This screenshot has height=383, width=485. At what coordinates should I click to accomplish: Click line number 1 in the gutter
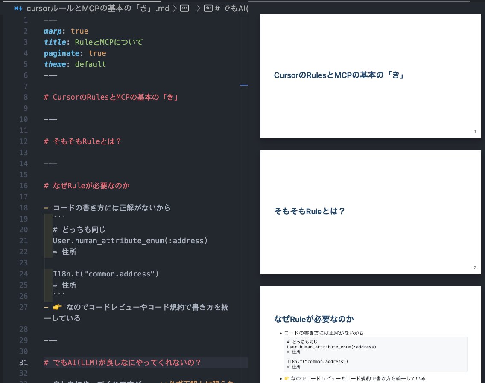click(26, 20)
